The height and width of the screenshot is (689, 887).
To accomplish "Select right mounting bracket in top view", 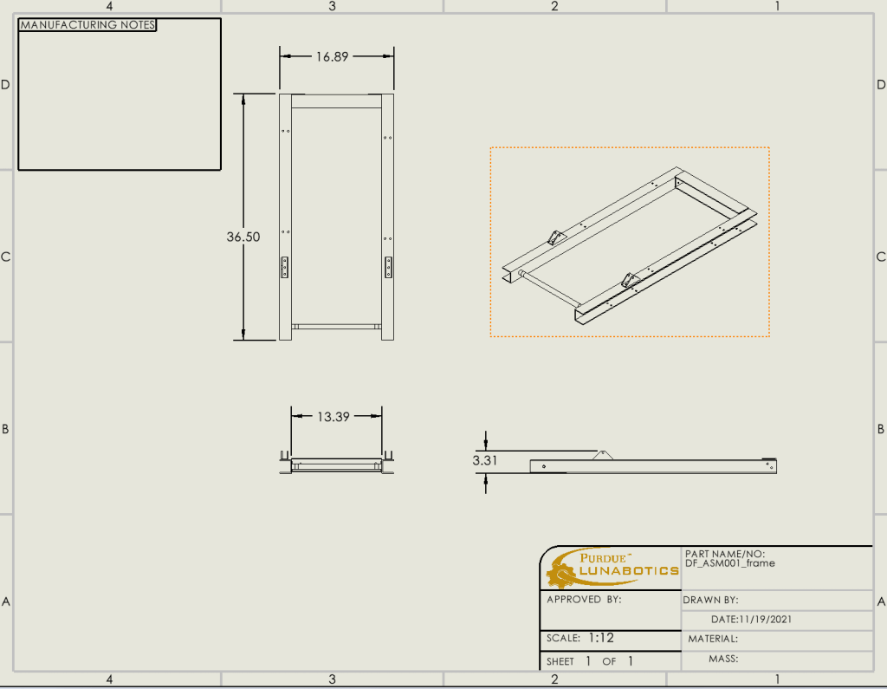I will point(388,268).
